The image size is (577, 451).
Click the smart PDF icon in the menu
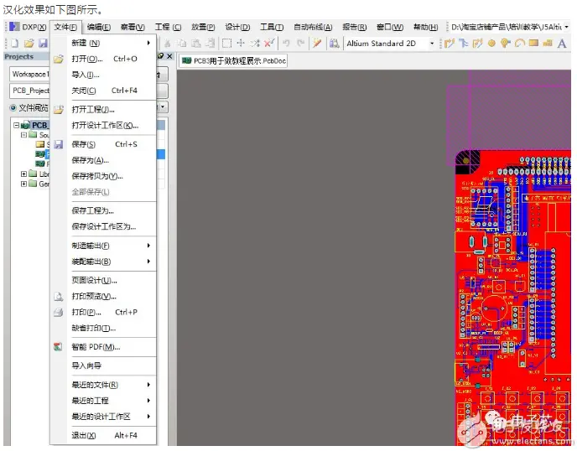click(x=58, y=346)
